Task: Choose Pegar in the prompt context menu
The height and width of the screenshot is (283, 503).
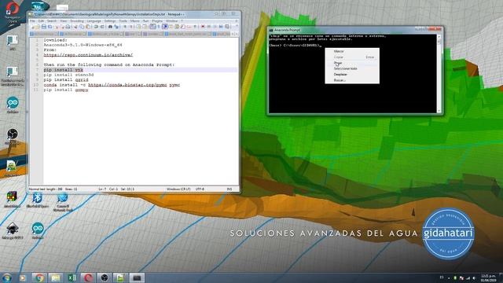Action: point(352,63)
